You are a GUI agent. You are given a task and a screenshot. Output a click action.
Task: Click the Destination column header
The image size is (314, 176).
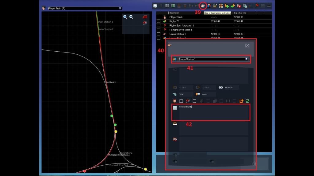tap(174, 13)
